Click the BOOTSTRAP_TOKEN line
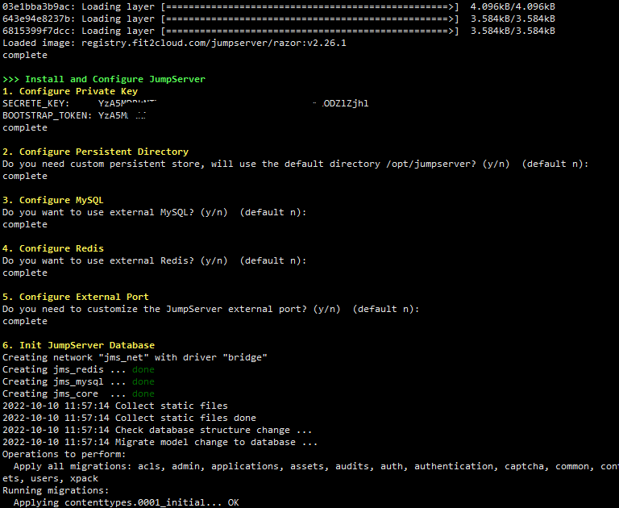 coord(74,115)
